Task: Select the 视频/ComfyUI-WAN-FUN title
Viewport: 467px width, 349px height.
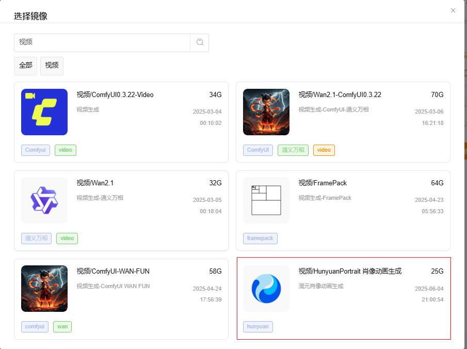Action: pos(113,271)
